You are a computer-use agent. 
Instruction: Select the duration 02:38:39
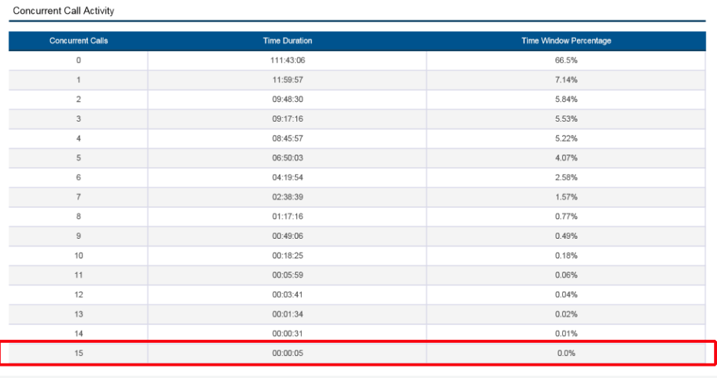pyautogui.click(x=287, y=197)
